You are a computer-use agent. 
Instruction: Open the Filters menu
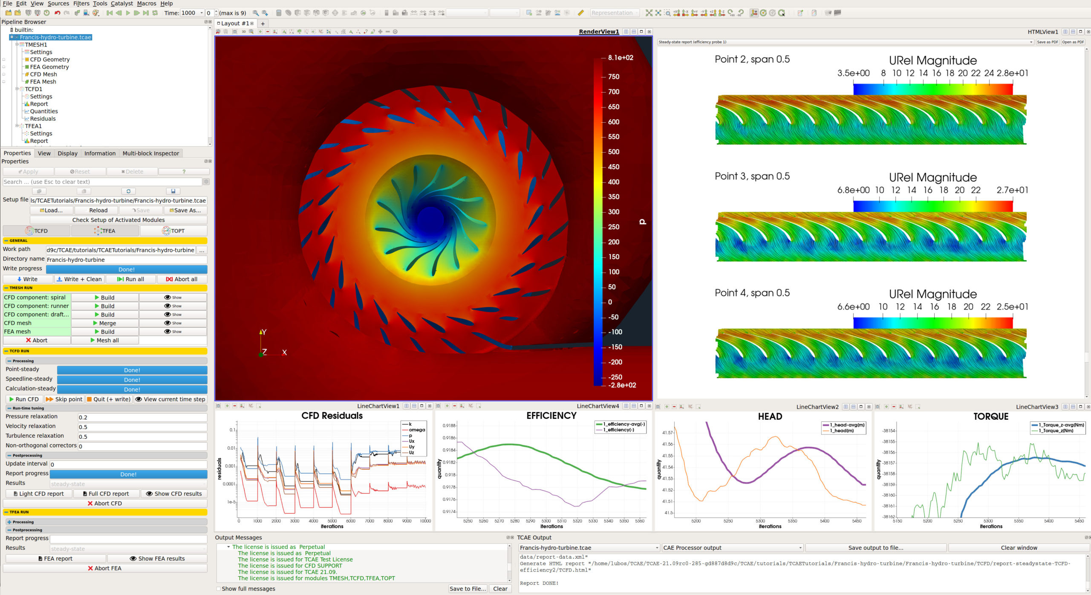(81, 3)
